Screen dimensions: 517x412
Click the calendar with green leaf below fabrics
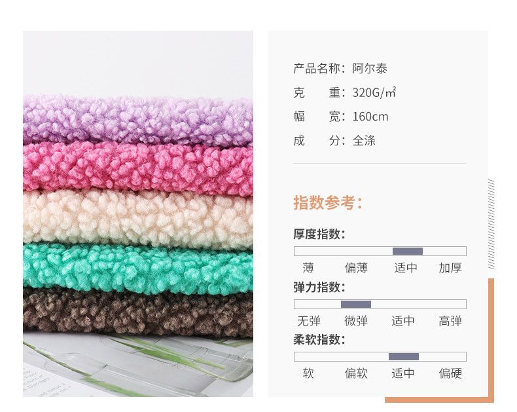point(138,366)
